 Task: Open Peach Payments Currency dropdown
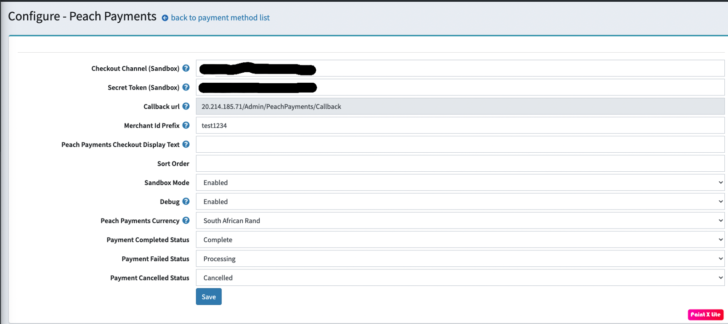460,221
